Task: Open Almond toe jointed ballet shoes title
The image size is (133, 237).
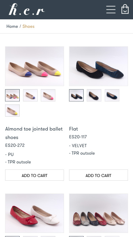Action: [34, 133]
